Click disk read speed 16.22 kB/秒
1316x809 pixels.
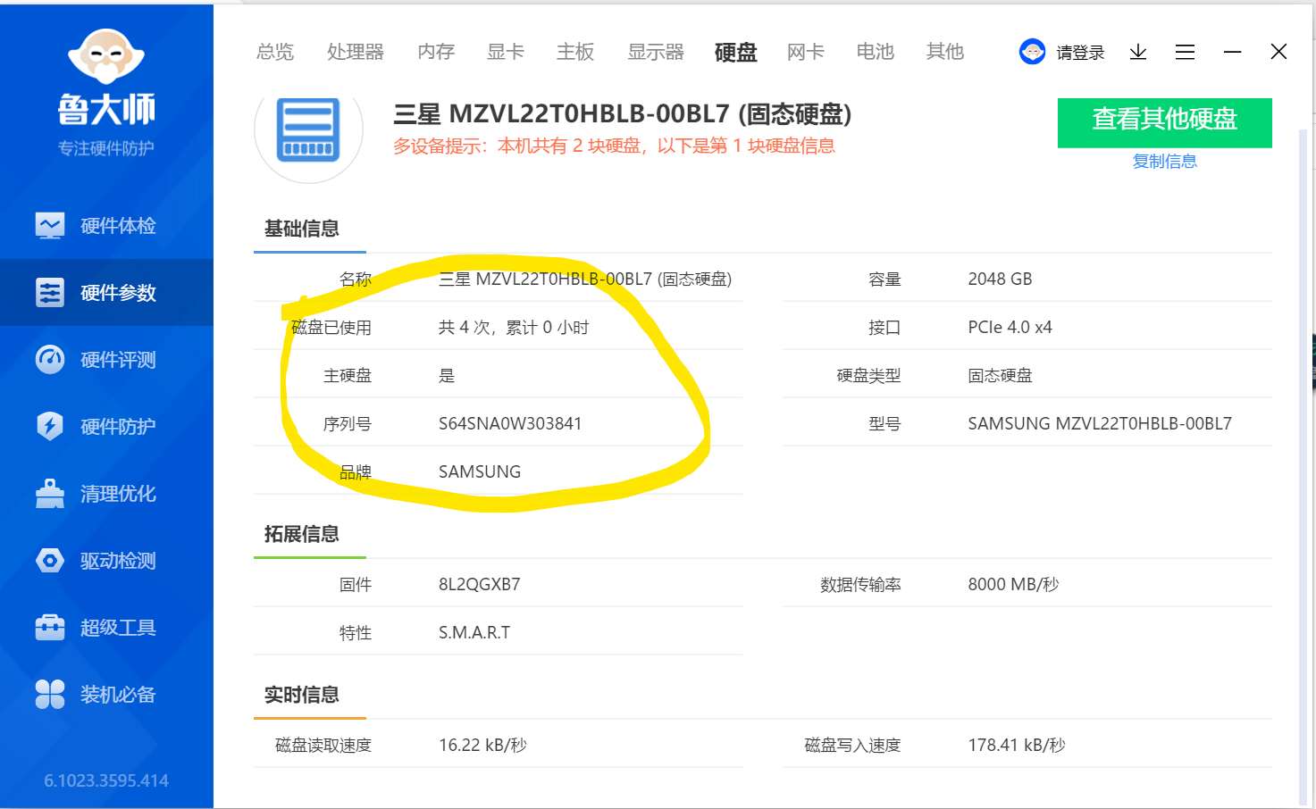[482, 745]
